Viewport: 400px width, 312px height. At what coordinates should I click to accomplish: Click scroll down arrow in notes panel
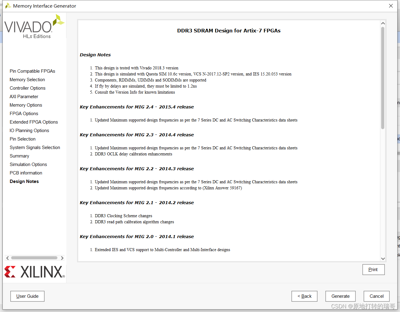pos(383,259)
